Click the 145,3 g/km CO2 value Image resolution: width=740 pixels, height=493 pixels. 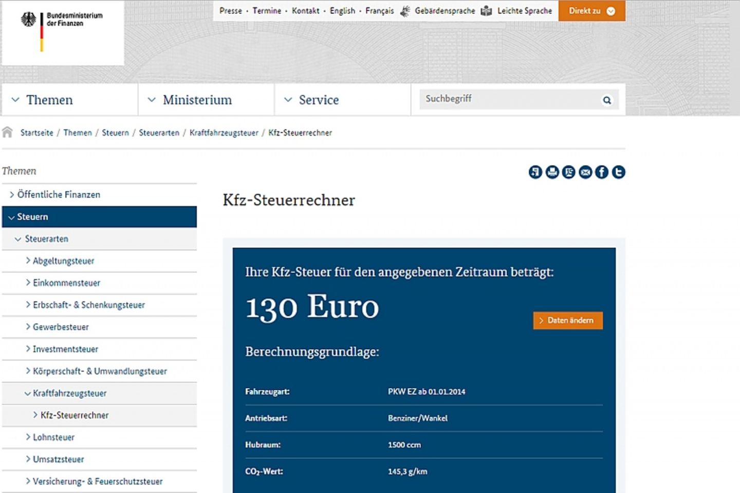point(408,471)
